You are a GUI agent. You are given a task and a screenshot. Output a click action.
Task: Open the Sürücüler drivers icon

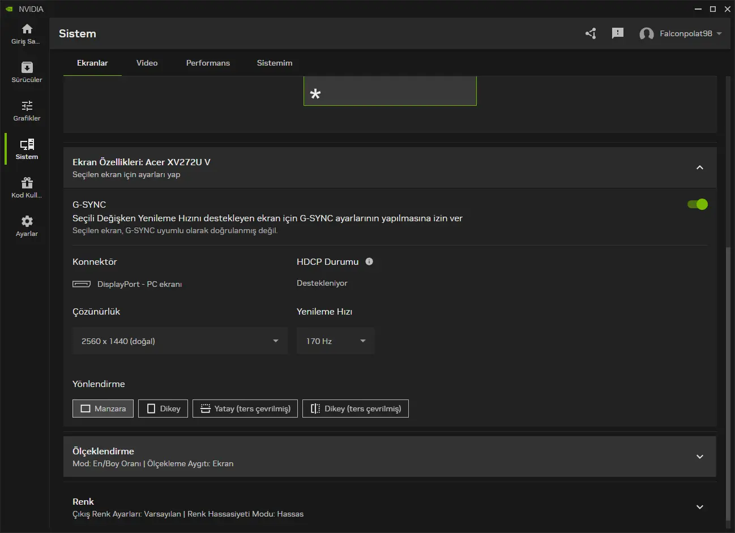[27, 67]
